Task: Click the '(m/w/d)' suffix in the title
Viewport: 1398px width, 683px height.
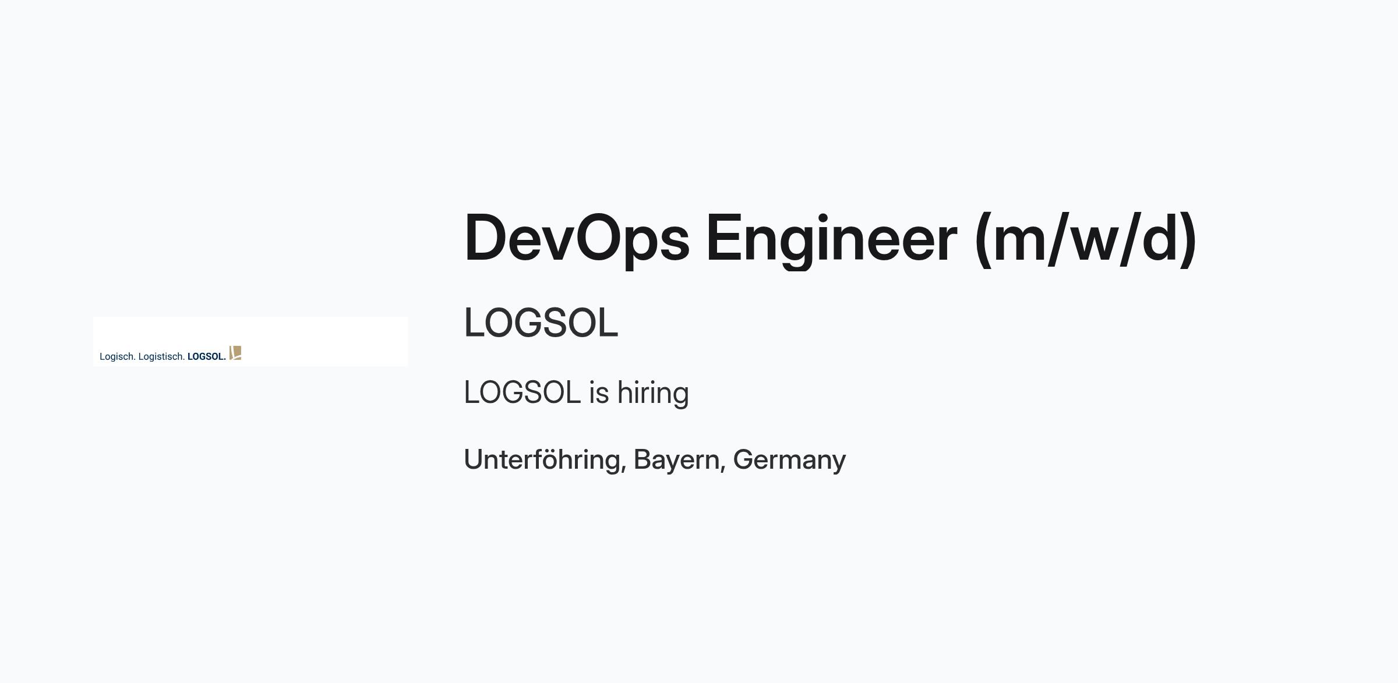Action: (1085, 239)
